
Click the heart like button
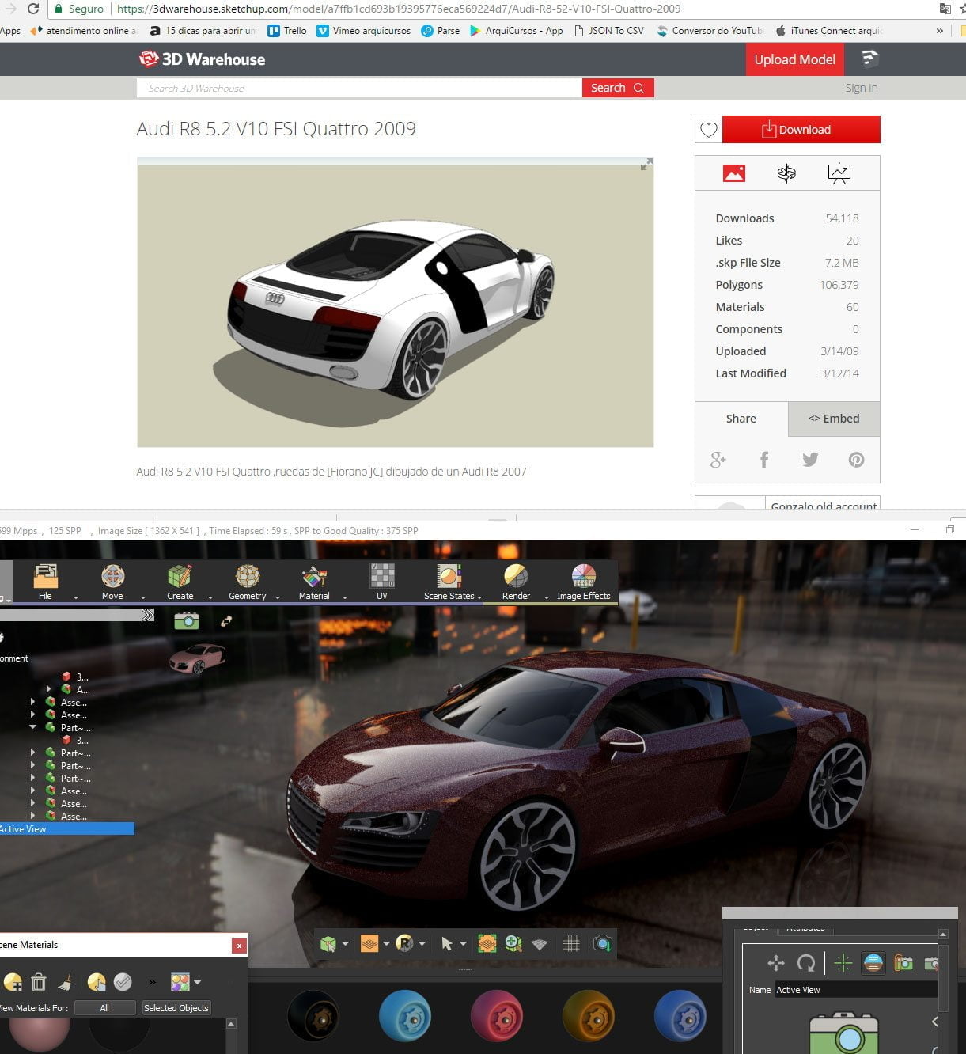pyautogui.click(x=709, y=130)
